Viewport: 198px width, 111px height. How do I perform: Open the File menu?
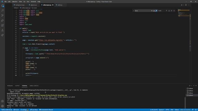point(6,2)
